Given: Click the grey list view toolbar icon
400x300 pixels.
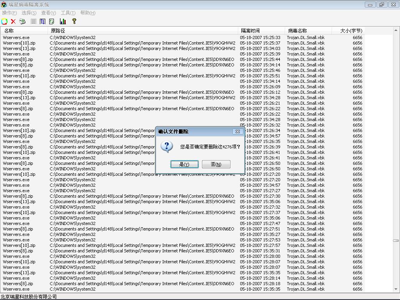Looking at the screenshot, I should pos(34,21).
